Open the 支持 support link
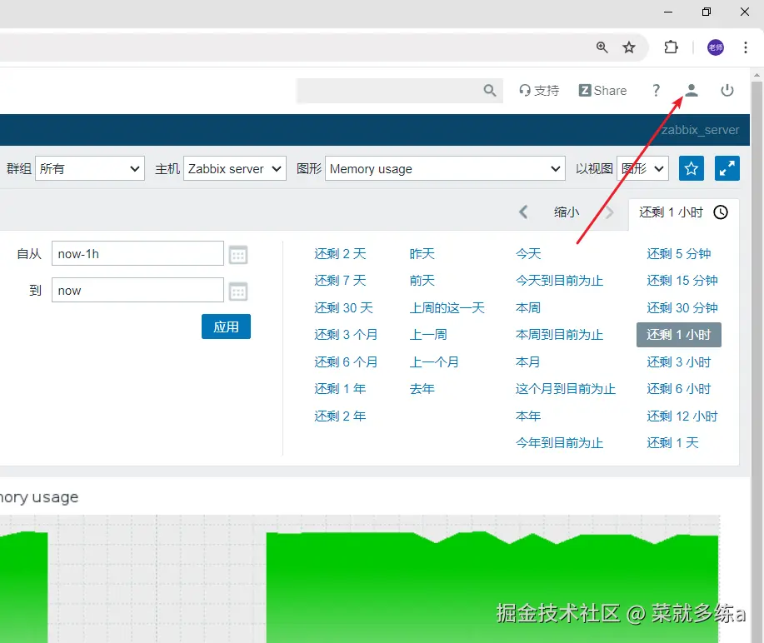This screenshot has width=764, height=643. pos(539,91)
